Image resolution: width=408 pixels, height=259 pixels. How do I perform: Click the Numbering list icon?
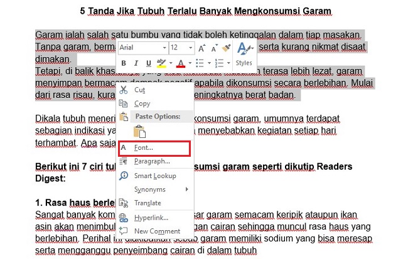(x=219, y=63)
